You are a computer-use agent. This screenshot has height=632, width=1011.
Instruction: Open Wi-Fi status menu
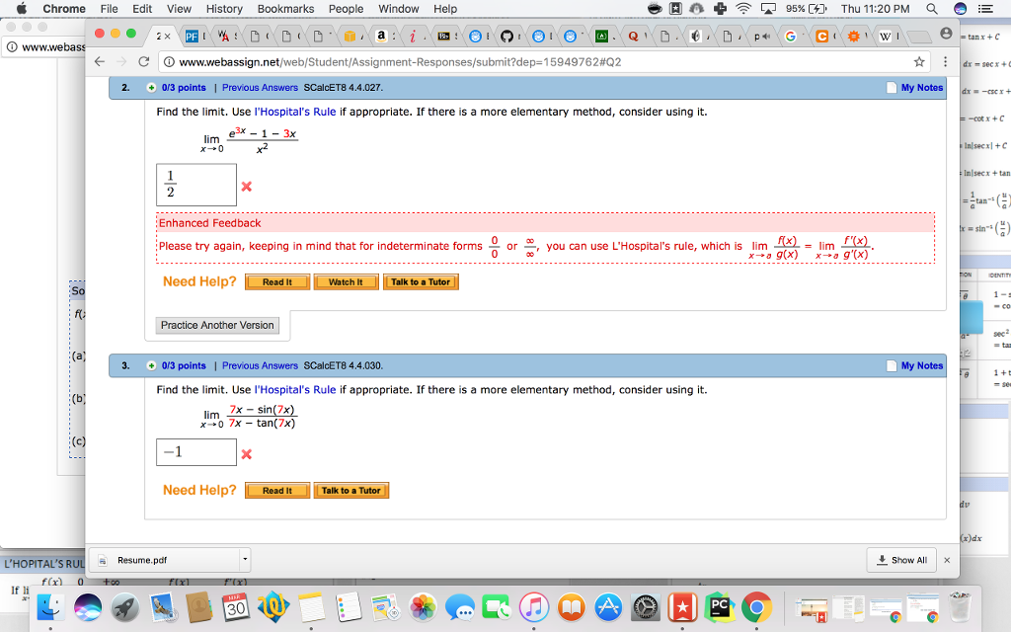coord(743,8)
